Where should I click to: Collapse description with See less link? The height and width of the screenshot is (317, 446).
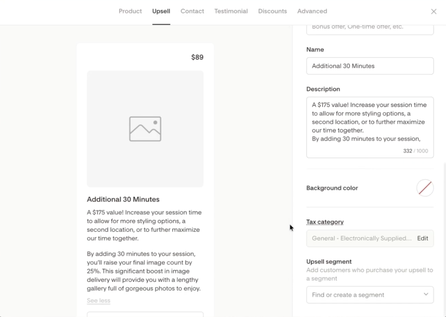click(x=99, y=301)
